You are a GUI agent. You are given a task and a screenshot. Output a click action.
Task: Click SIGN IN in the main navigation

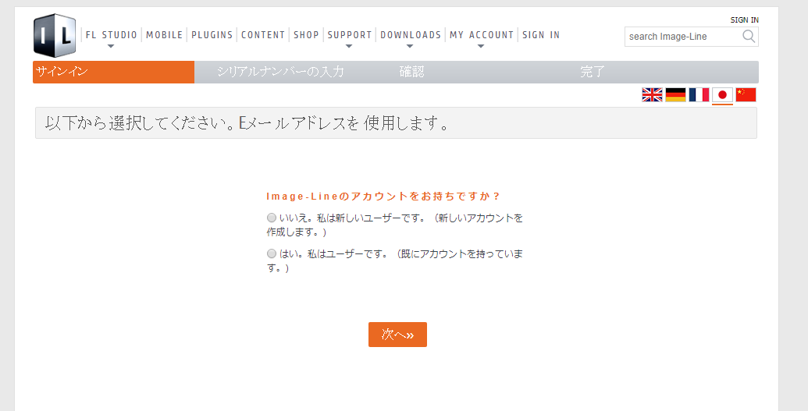(x=540, y=35)
